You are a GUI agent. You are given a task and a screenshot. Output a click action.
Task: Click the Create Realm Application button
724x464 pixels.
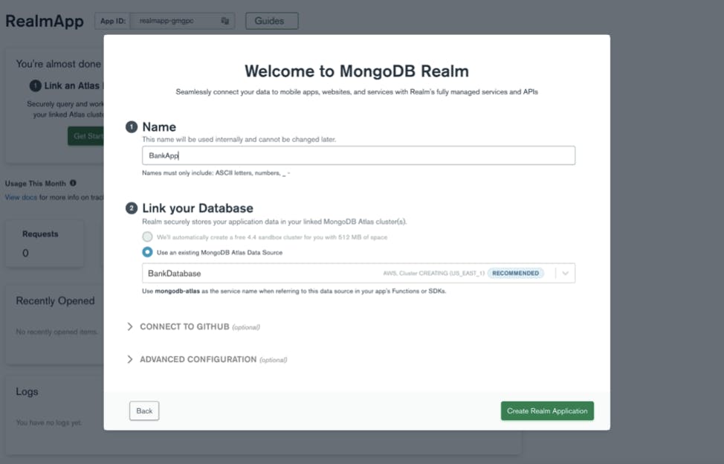point(547,410)
